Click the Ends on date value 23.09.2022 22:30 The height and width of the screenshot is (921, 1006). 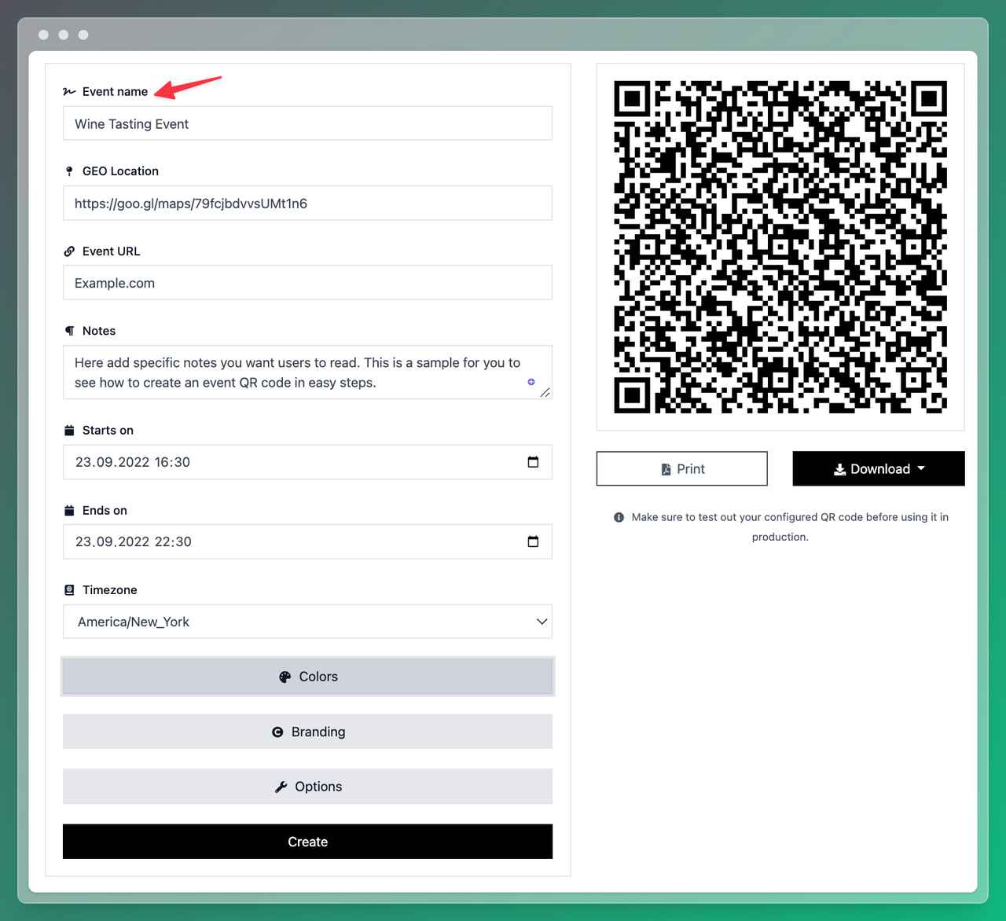coord(134,541)
